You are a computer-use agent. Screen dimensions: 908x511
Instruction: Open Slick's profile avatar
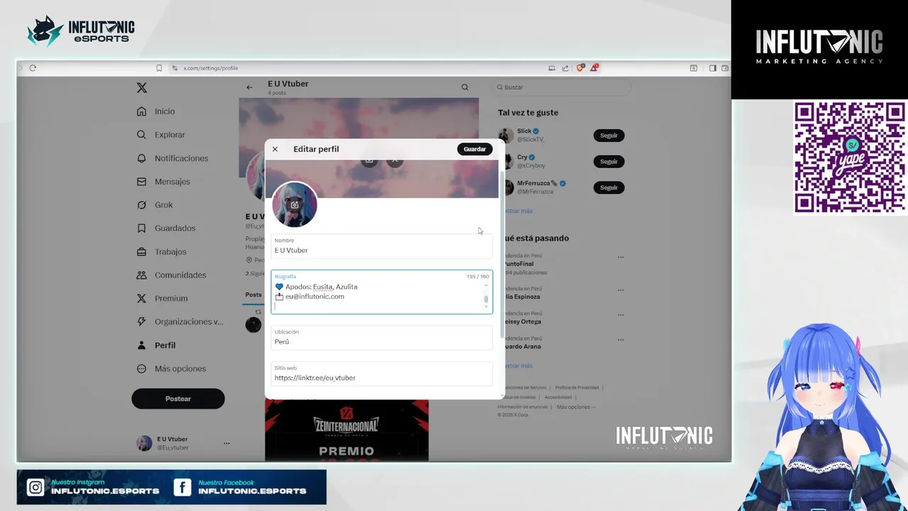(x=506, y=135)
